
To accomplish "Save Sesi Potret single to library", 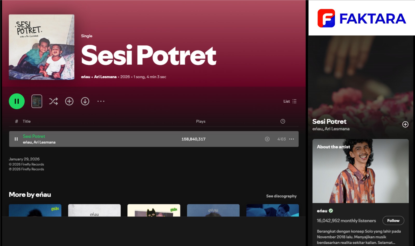I will point(69,101).
